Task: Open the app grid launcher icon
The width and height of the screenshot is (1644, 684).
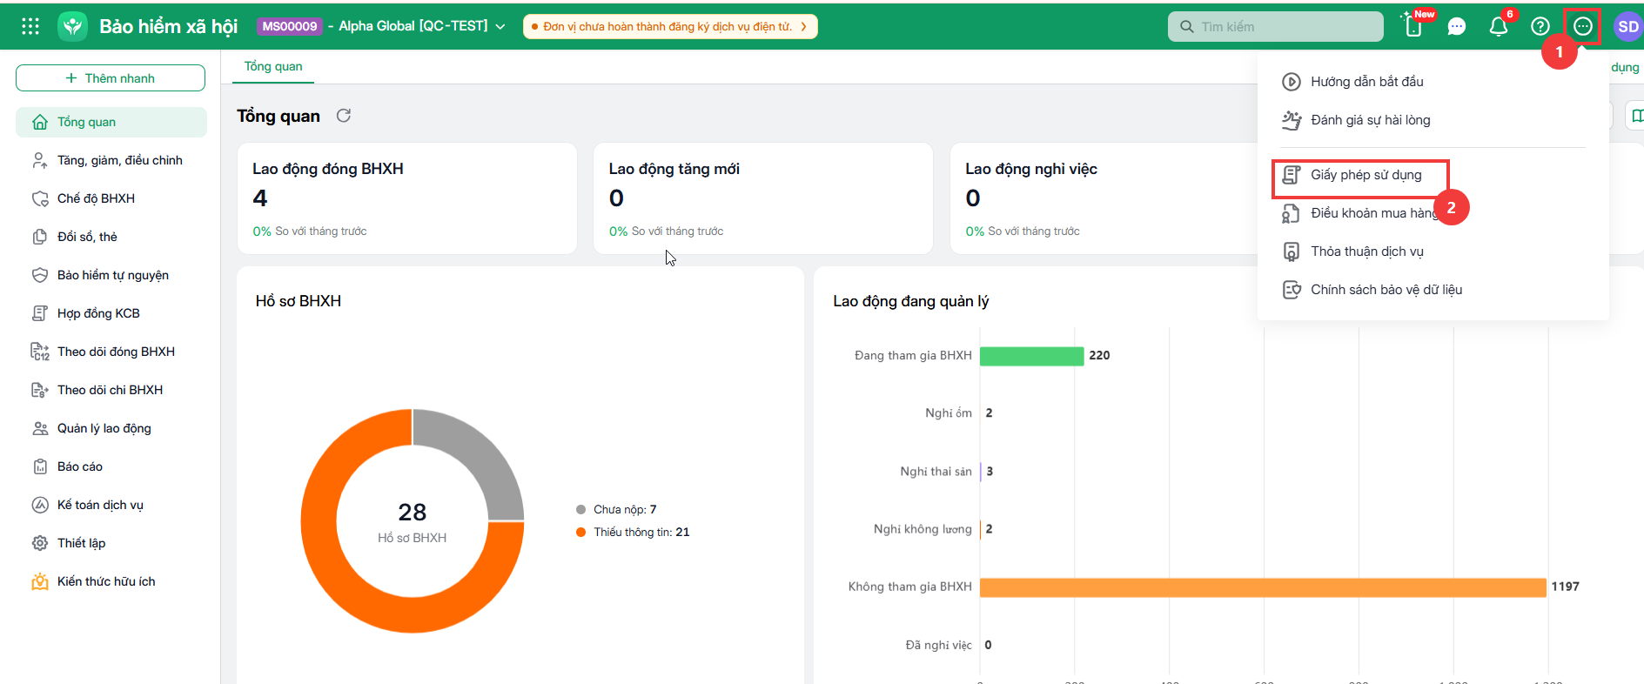Action: [x=30, y=26]
